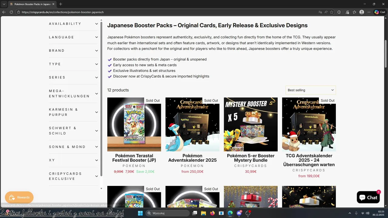Screen dimensions: 388x218
Task: Expand the AVAILABILITY filter
Action: coord(74,24)
